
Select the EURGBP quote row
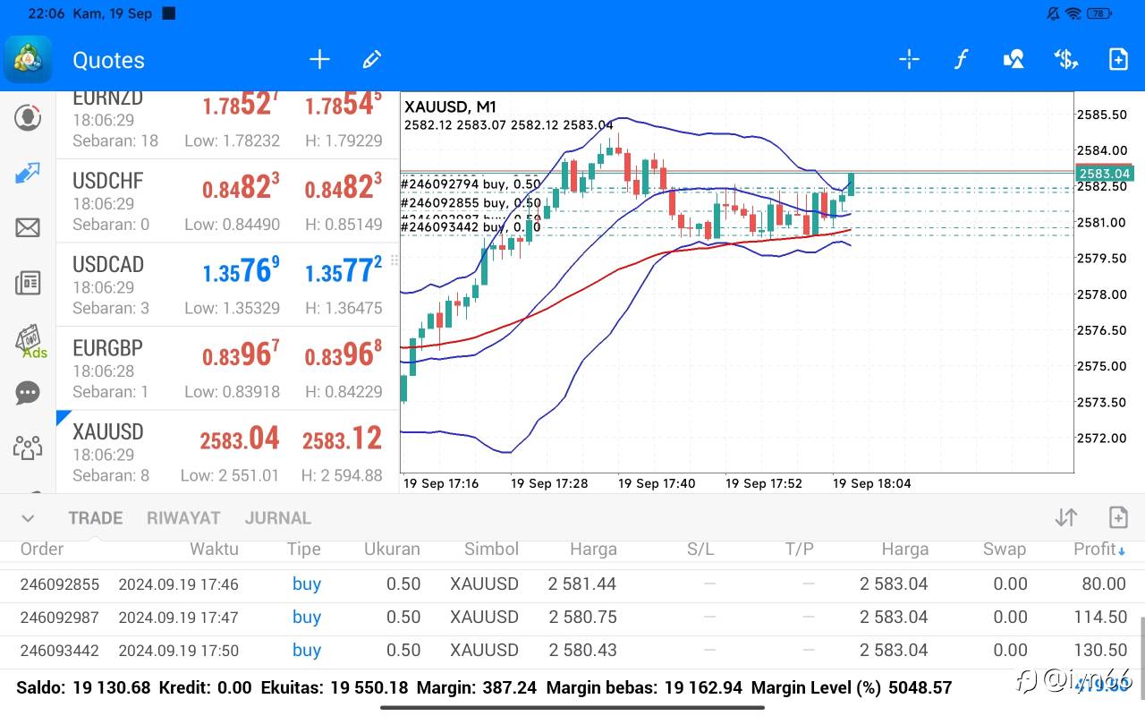pyautogui.click(x=226, y=368)
